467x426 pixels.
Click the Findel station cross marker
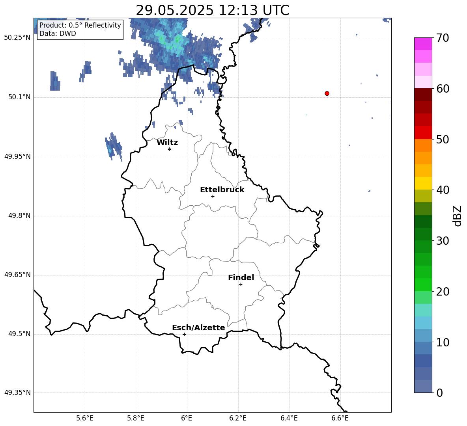pos(241,285)
